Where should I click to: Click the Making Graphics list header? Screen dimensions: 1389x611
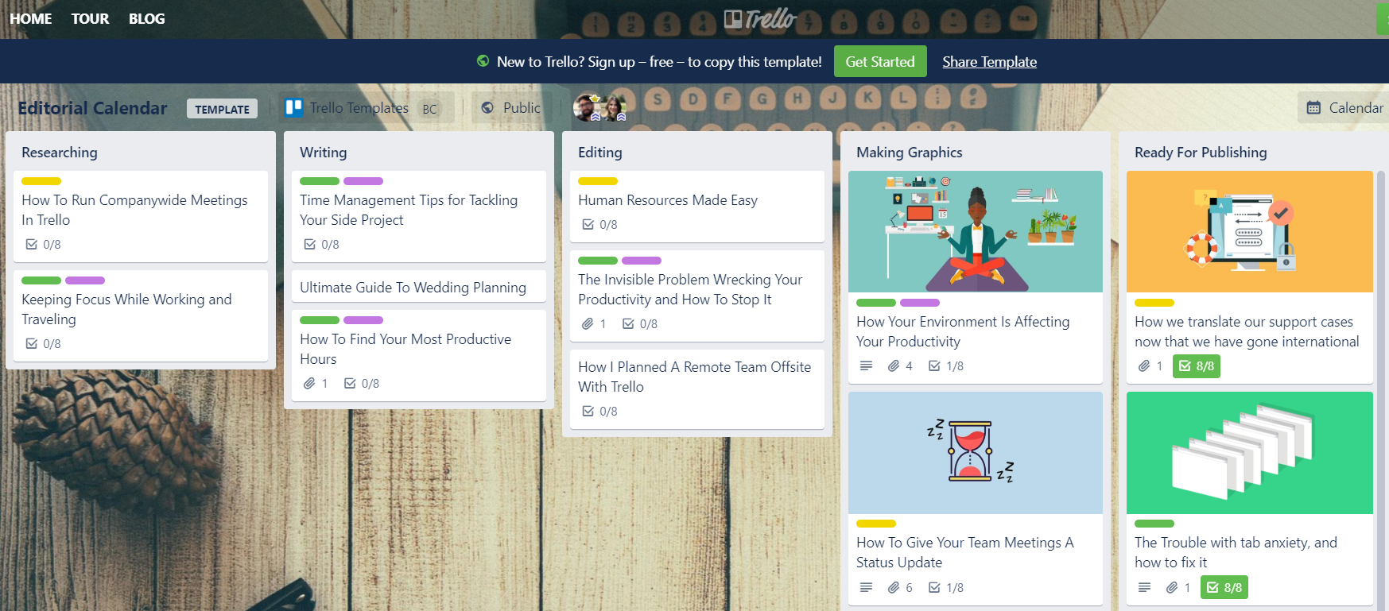coord(910,153)
